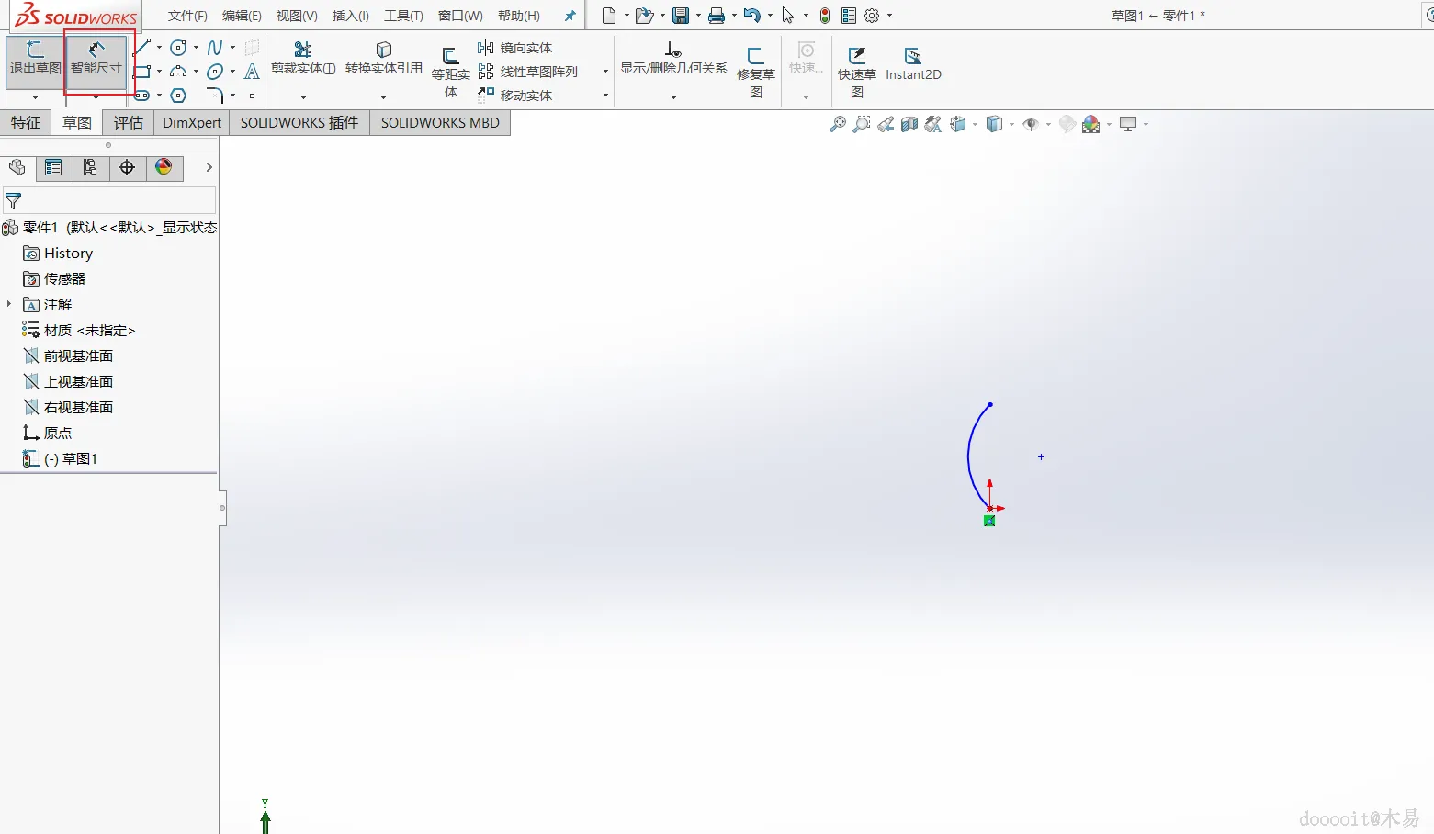
Task: Click Offset Entities (等距实体)
Action: (451, 73)
